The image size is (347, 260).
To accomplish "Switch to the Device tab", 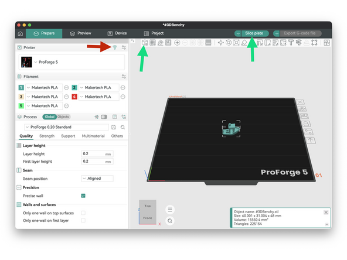I will (x=117, y=33).
